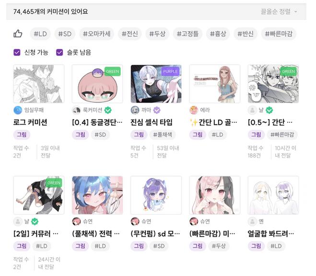Click GREEN badge on 동글경단 thumbnail
Screen dimensions: 316x276
113,72
